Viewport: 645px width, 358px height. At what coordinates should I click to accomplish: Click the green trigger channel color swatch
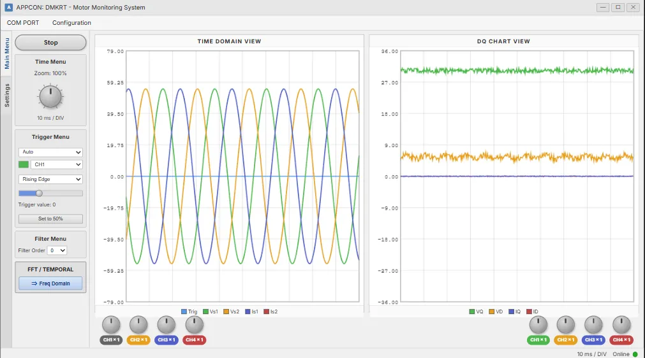tap(24, 164)
